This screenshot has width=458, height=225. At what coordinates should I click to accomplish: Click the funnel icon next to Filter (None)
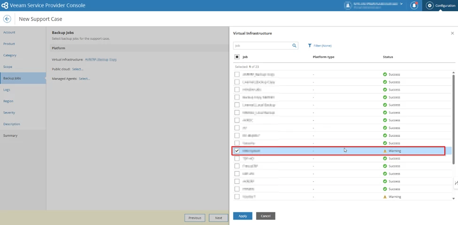310,46
